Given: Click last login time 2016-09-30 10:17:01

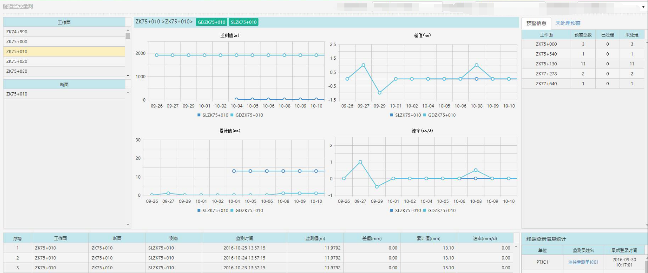Looking at the screenshot, I should [x=624, y=262].
